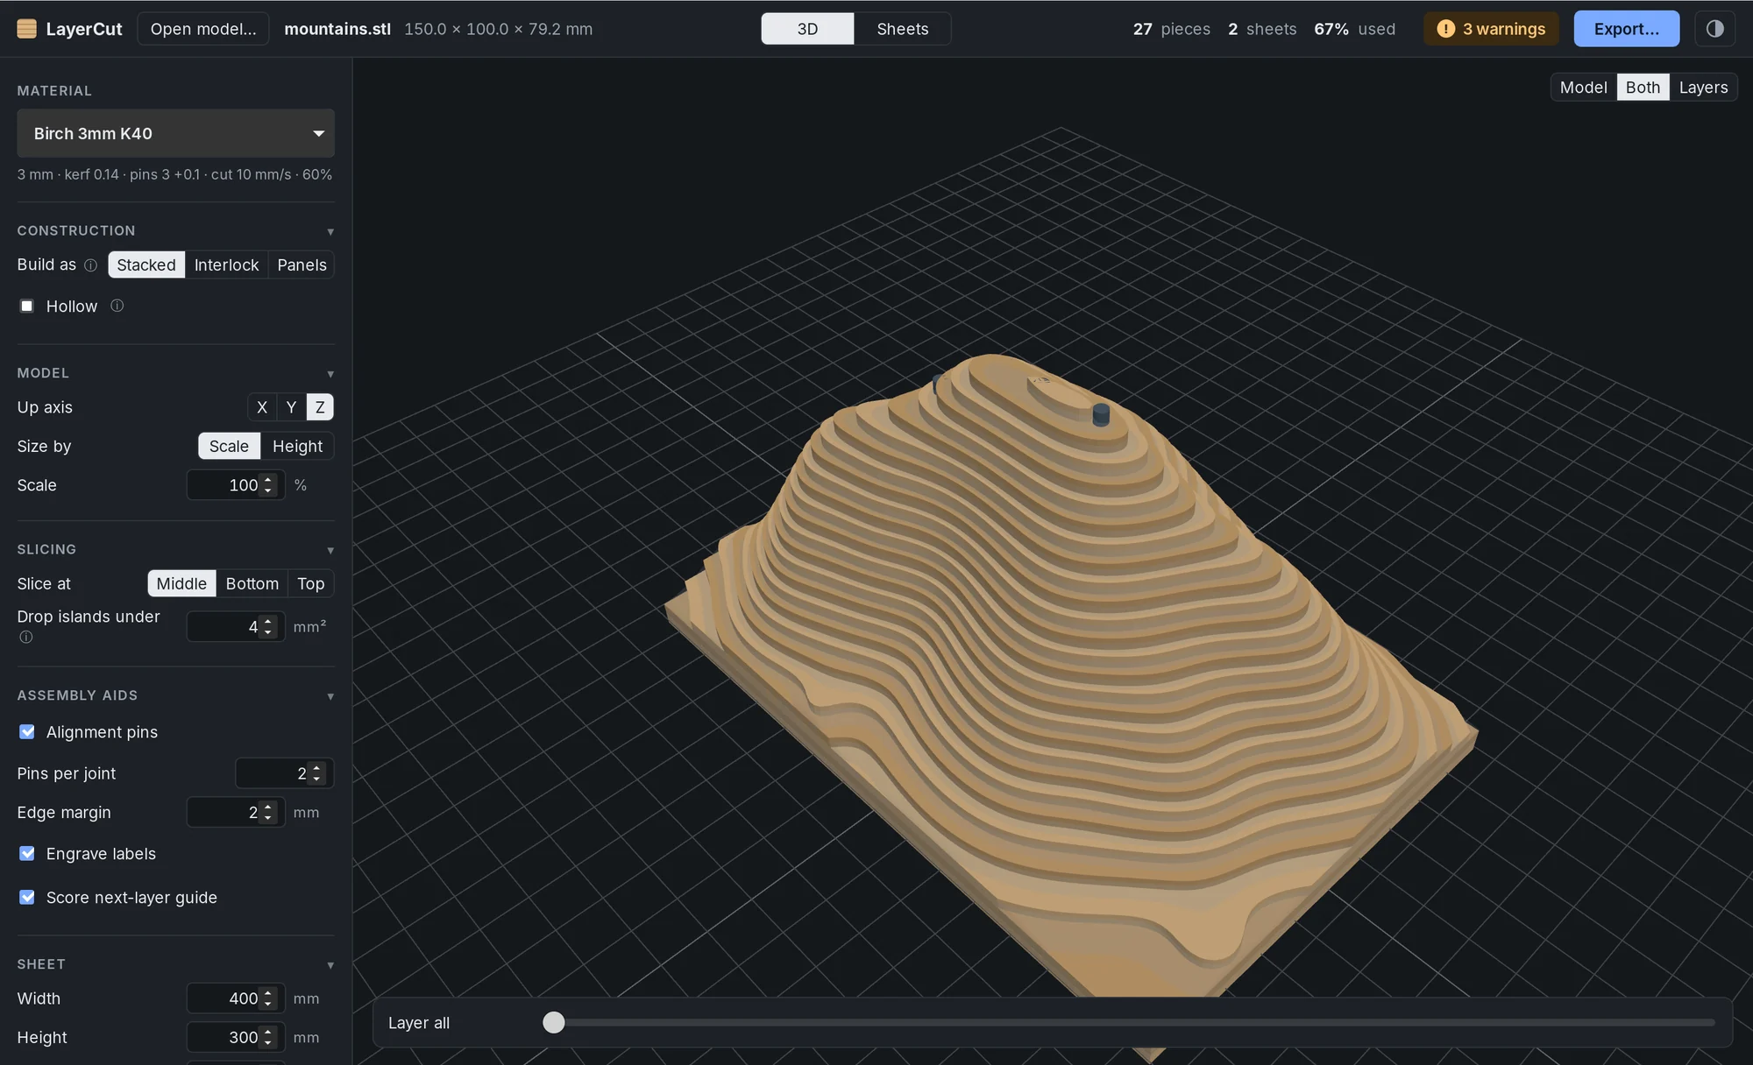Show only the Model in viewport
The image size is (1753, 1065).
(x=1583, y=88)
